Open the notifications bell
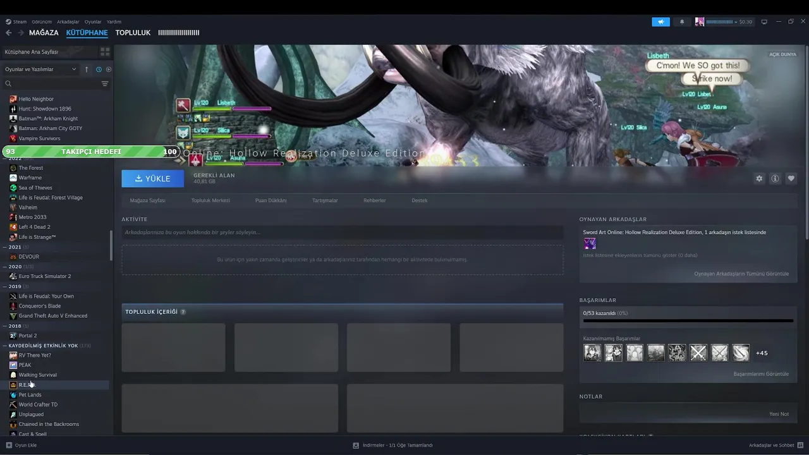The height and width of the screenshot is (455, 809). pos(682,21)
